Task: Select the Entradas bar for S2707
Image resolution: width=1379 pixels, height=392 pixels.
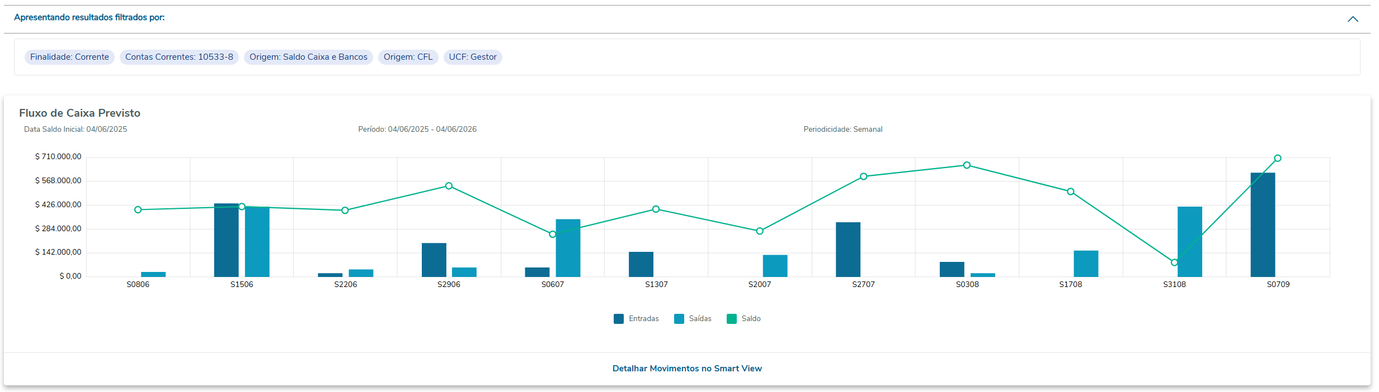Action: 848,250
